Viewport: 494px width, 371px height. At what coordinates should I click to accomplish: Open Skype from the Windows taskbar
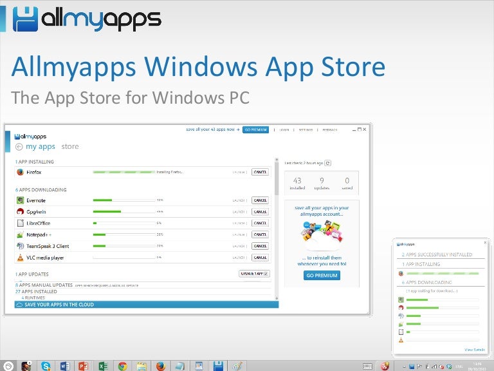point(46,366)
